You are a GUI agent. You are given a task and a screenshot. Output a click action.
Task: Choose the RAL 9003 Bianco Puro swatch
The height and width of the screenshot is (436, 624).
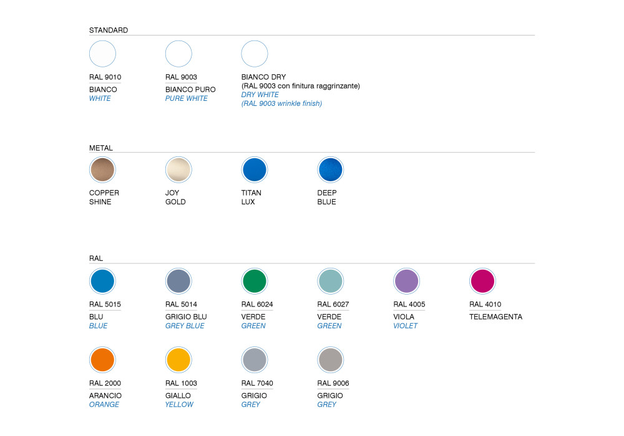[x=178, y=54]
